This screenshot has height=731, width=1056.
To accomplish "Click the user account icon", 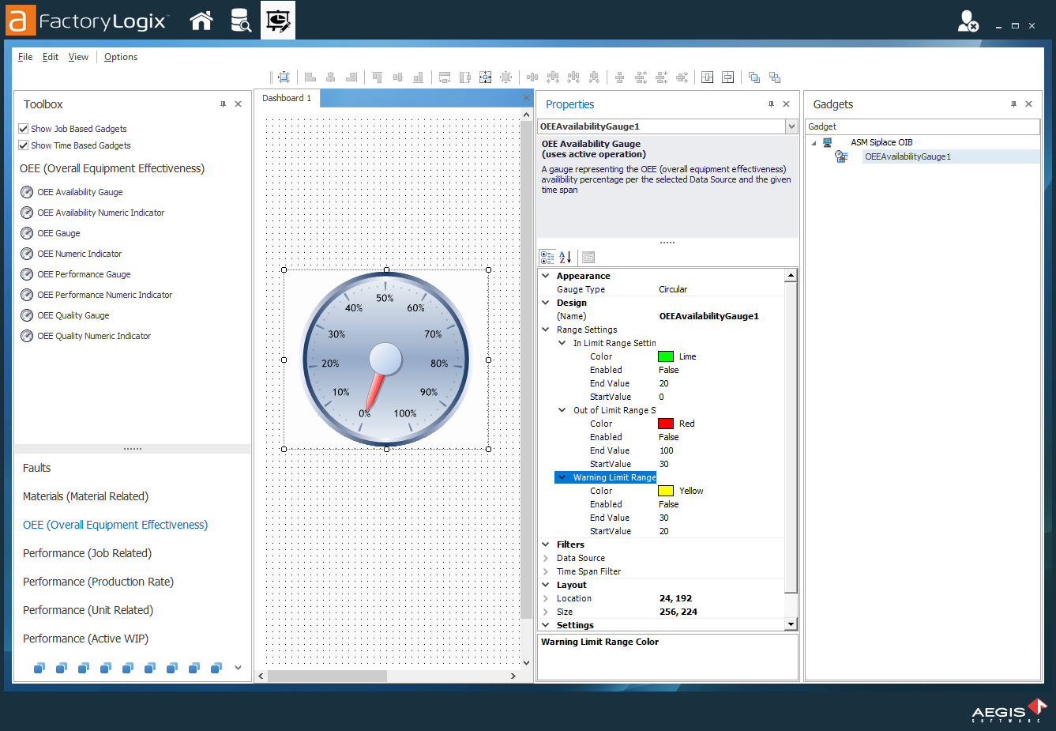I will 968,21.
